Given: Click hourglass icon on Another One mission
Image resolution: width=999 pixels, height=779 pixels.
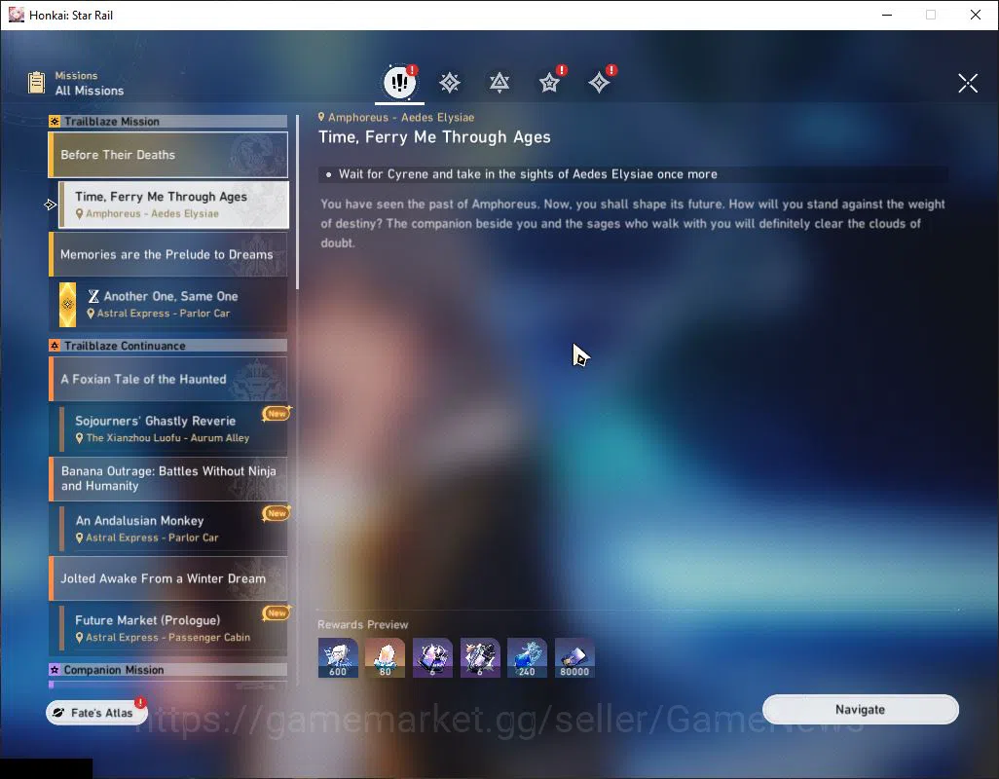Looking at the screenshot, I should pyautogui.click(x=93, y=296).
